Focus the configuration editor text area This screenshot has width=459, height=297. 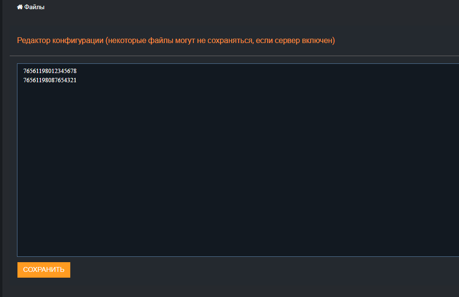[x=237, y=160]
